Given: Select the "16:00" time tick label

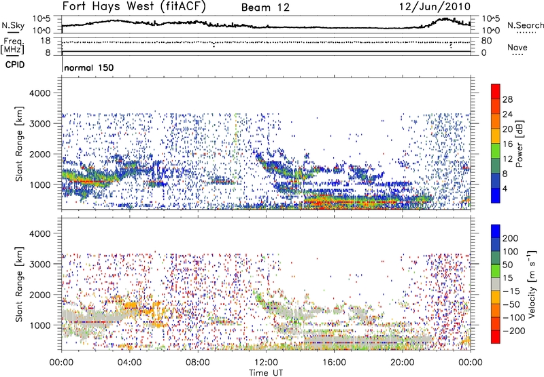Looking at the screenshot, I should click(334, 363).
